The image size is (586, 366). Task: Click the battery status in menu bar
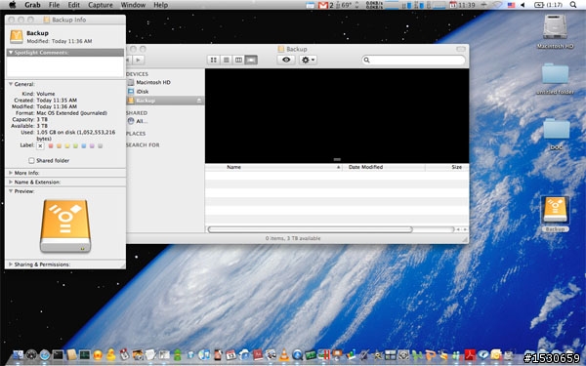(x=548, y=5)
